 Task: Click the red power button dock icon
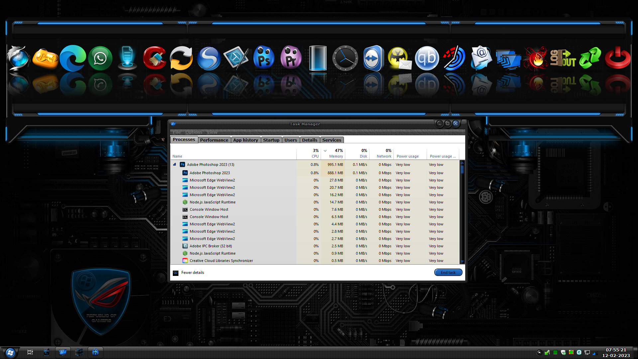(x=618, y=58)
